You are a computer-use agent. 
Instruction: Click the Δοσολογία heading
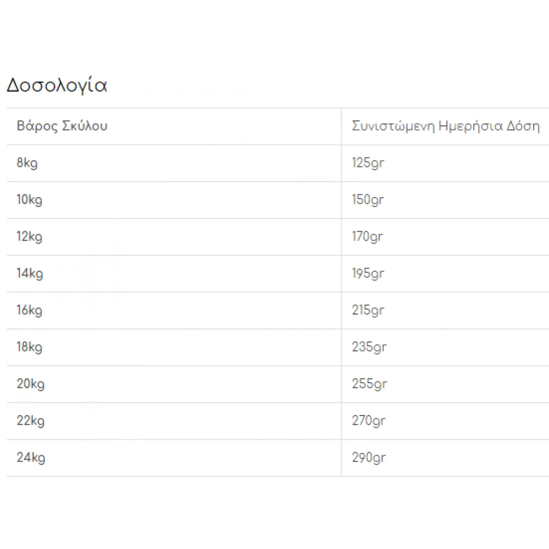point(57,86)
